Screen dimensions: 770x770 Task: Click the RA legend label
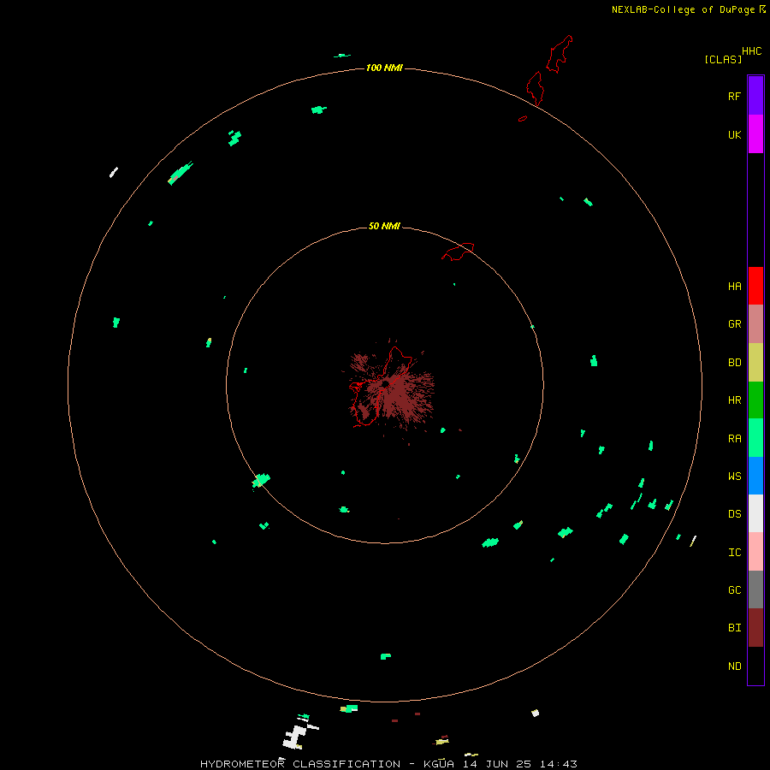click(x=734, y=439)
